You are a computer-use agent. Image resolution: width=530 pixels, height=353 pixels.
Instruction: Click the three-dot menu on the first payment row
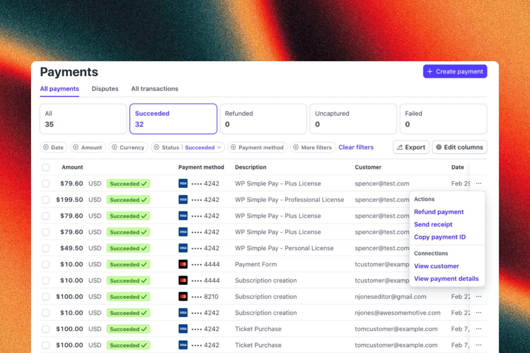(479, 183)
